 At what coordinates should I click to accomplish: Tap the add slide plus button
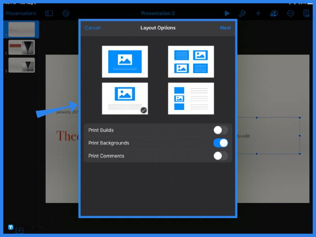tap(19, 231)
